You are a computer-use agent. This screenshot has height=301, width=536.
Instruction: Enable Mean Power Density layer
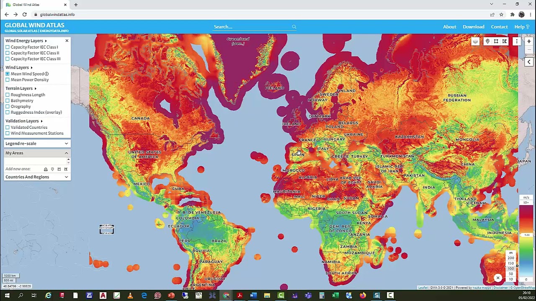click(x=8, y=80)
